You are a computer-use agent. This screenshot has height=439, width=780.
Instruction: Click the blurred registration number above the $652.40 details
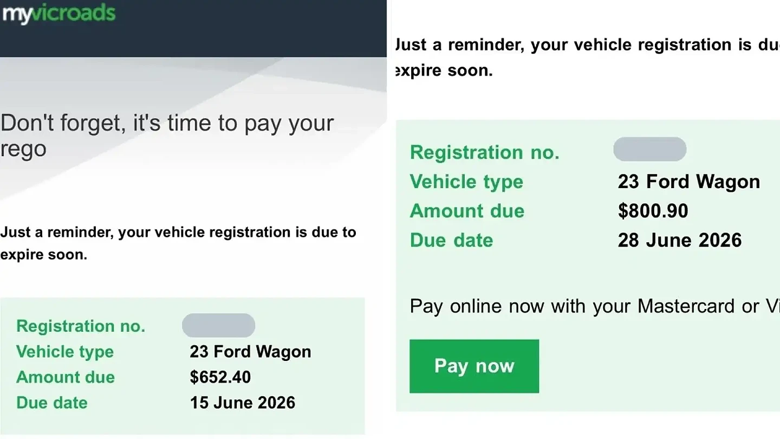tap(218, 325)
